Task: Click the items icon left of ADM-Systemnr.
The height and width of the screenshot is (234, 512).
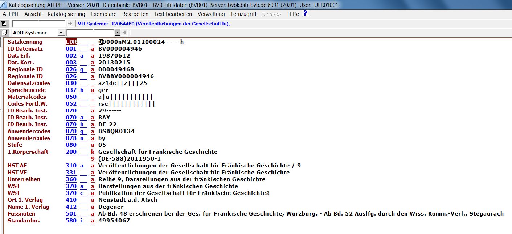Action: click(4, 33)
